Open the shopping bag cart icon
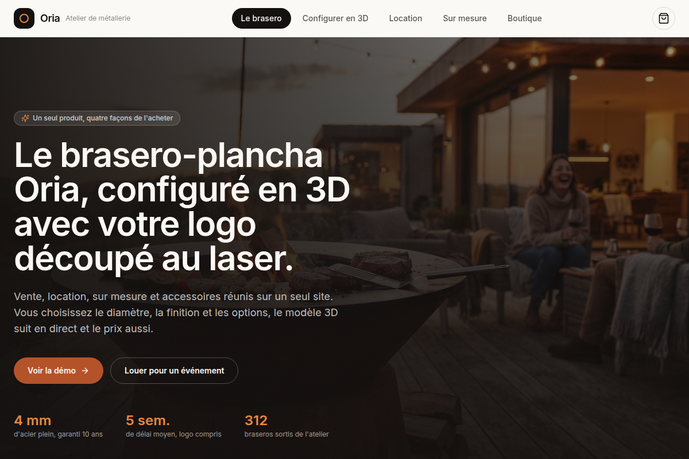689x459 pixels. click(664, 18)
